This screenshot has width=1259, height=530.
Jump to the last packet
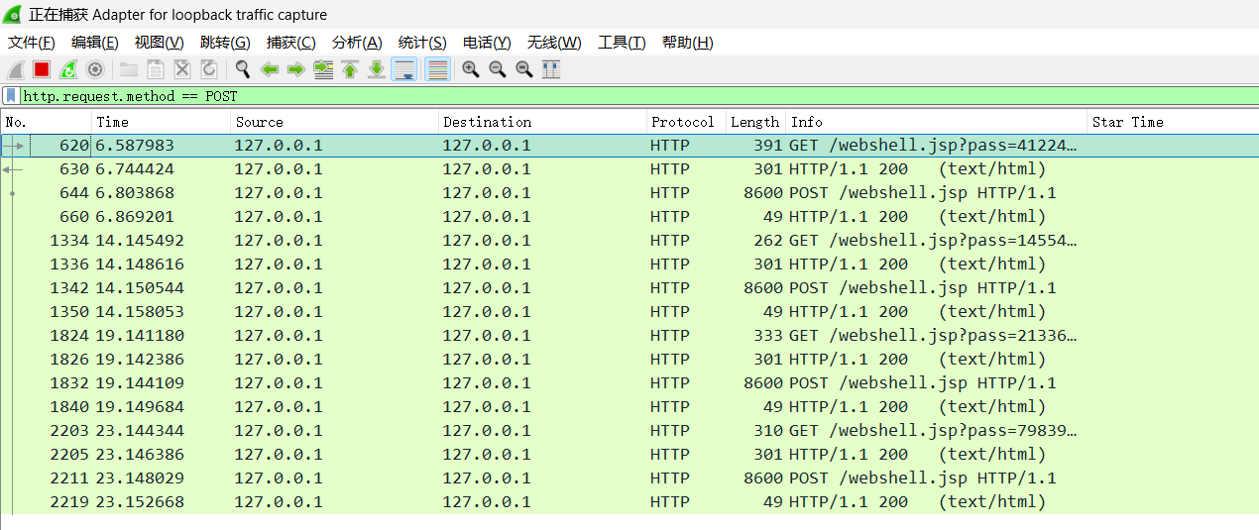377,69
